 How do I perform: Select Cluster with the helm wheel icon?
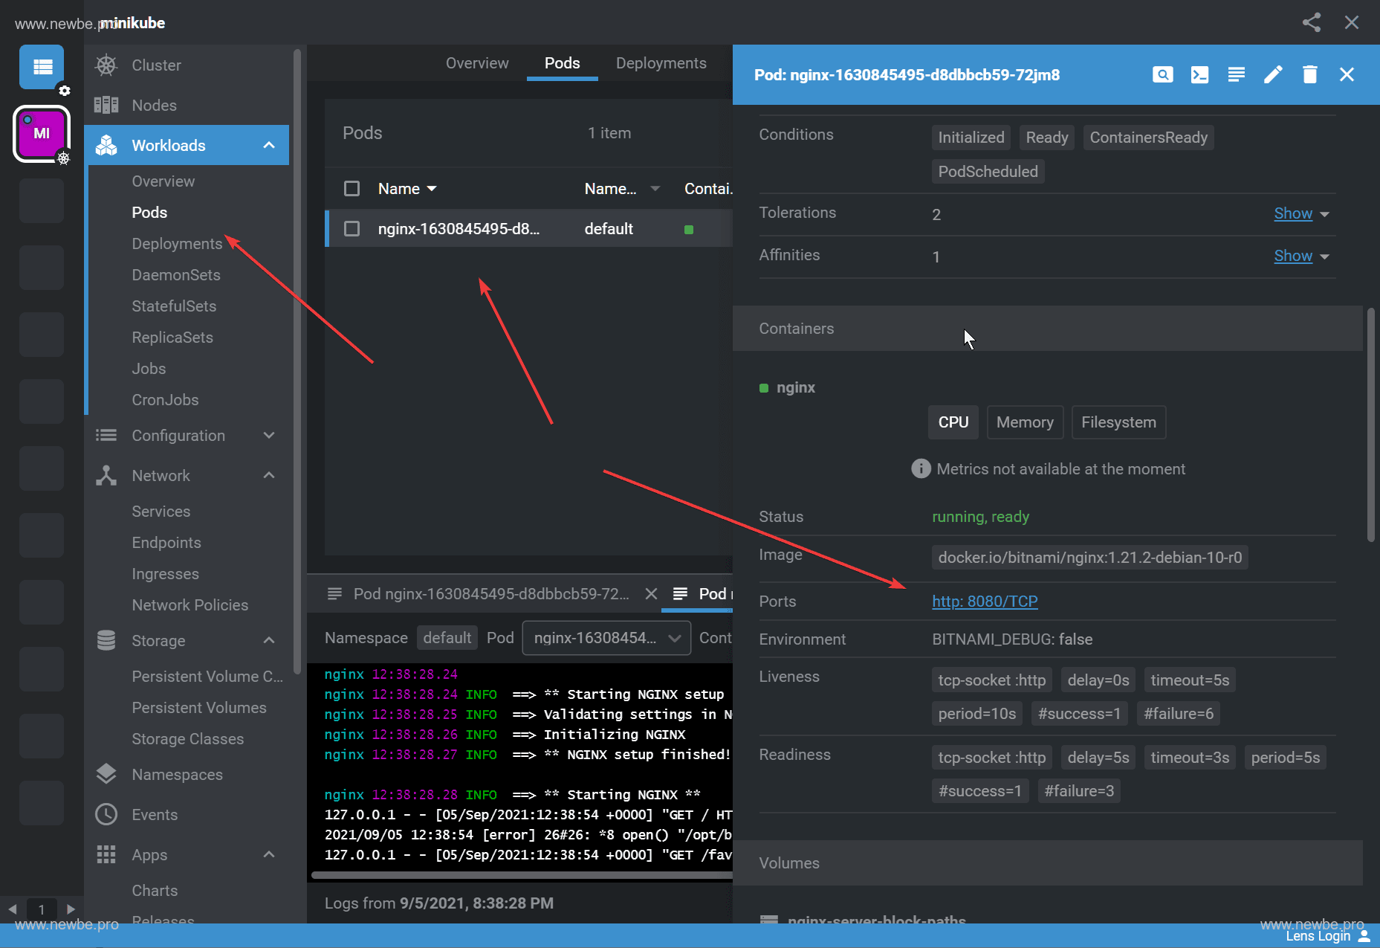pos(106,65)
